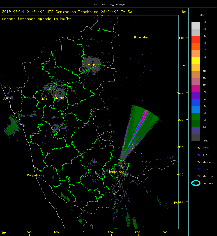This screenshot has width=217, height=236.
Task: Click the 80–70 dBZ light gray swatch
Action: pyautogui.click(x=196, y=25)
